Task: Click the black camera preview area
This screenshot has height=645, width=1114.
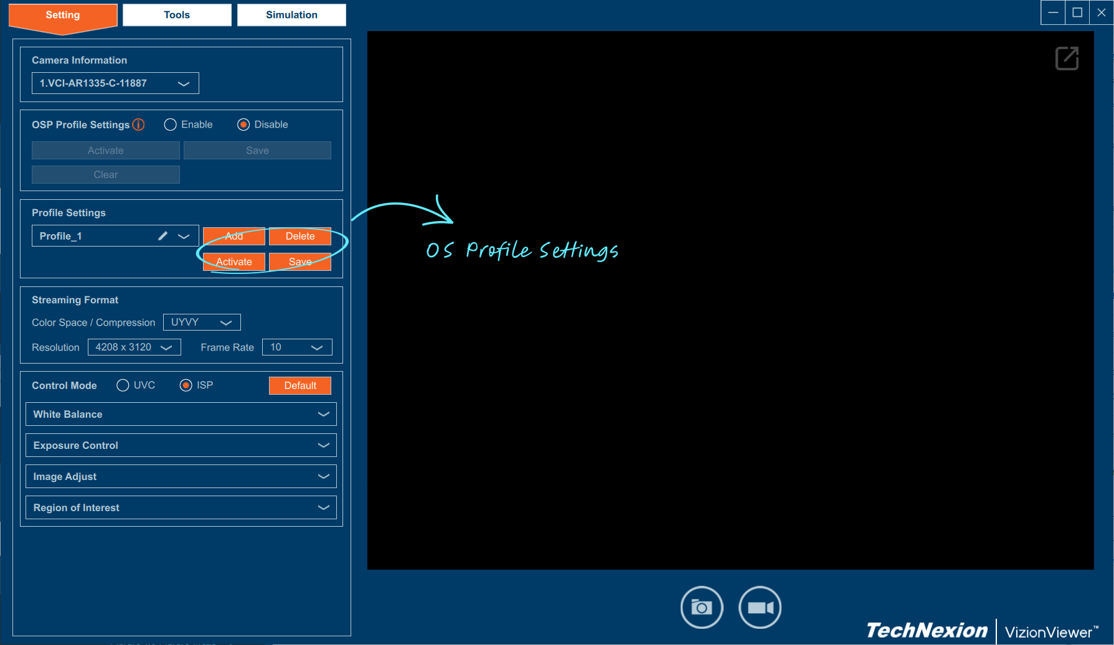Action: [x=730, y=300]
